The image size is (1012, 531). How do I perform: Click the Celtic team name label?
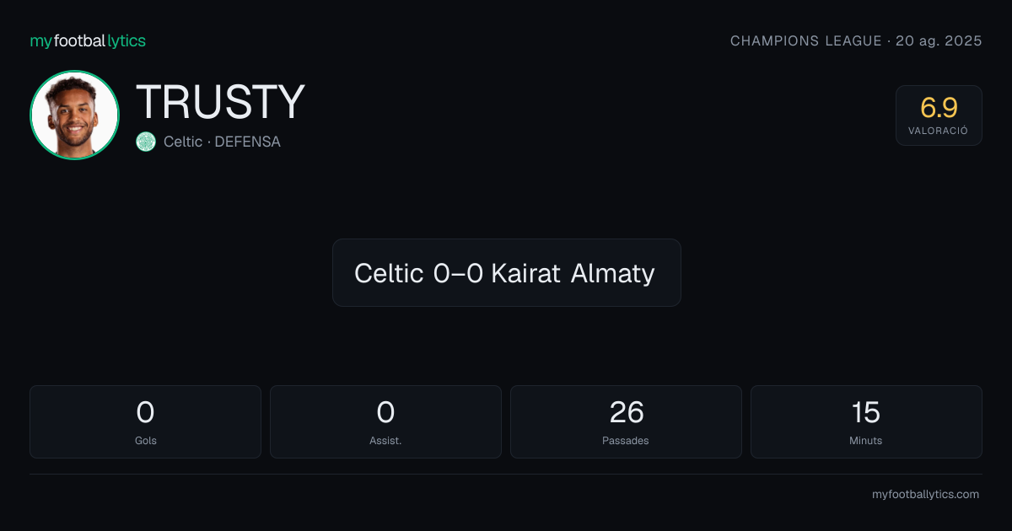pos(183,142)
